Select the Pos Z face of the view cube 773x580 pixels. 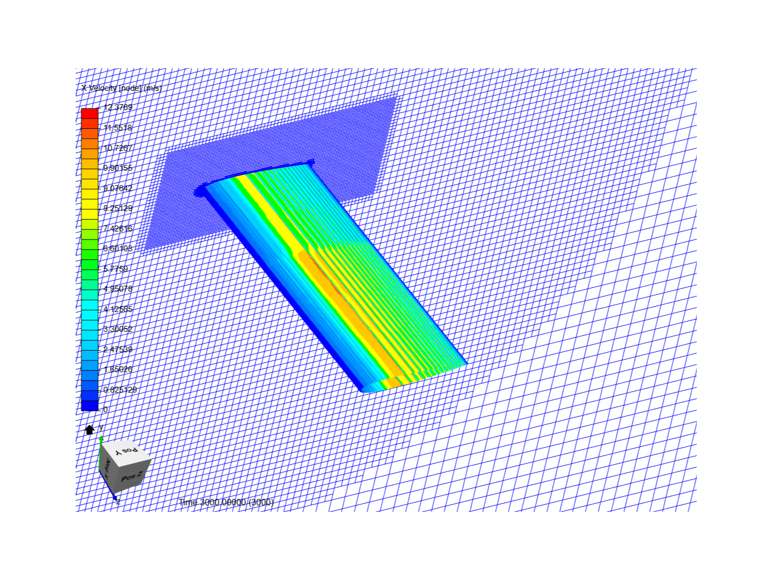(x=132, y=476)
